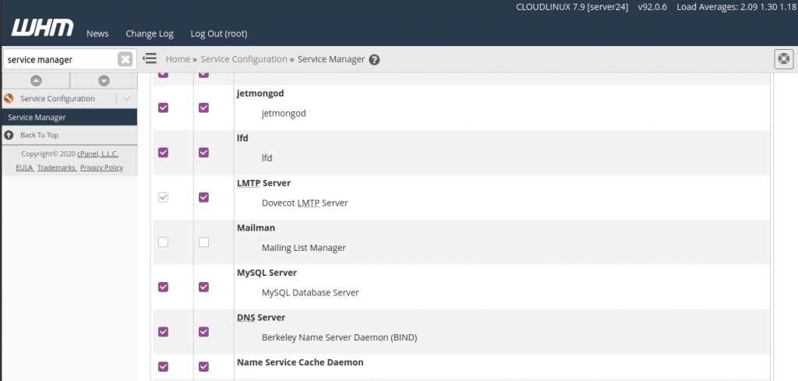This screenshot has height=381, width=798.
Task: Click the circular icon at top right corner
Action: [x=784, y=59]
